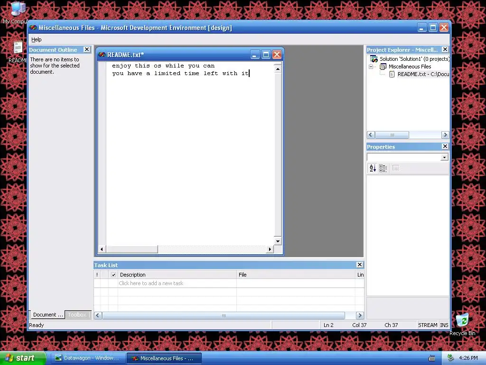486x365 pixels.
Task: Switch to the Document Outline tab
Action: point(47,315)
